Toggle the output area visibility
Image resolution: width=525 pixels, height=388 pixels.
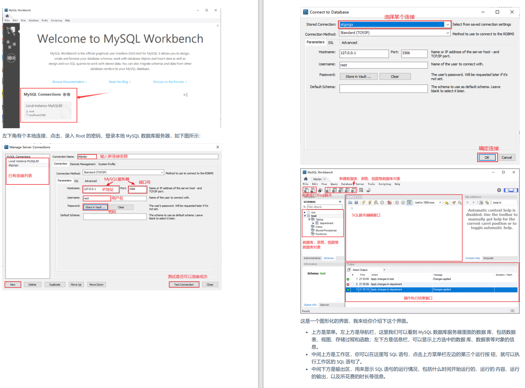click(x=511, y=190)
